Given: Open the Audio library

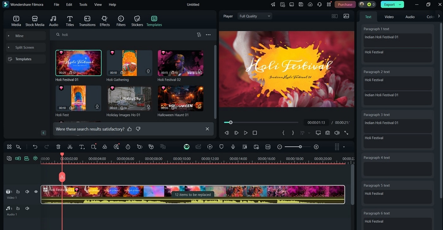Looking at the screenshot, I should [x=53, y=21].
